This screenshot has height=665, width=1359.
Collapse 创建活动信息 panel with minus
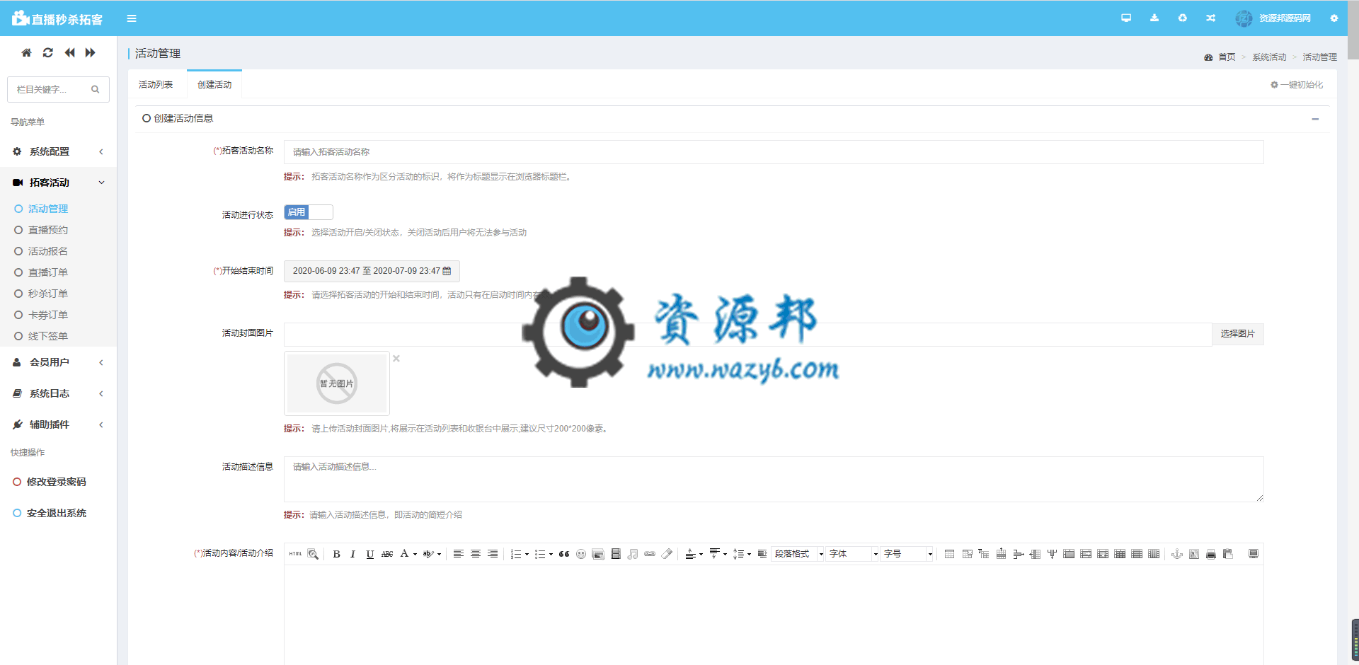1315,119
